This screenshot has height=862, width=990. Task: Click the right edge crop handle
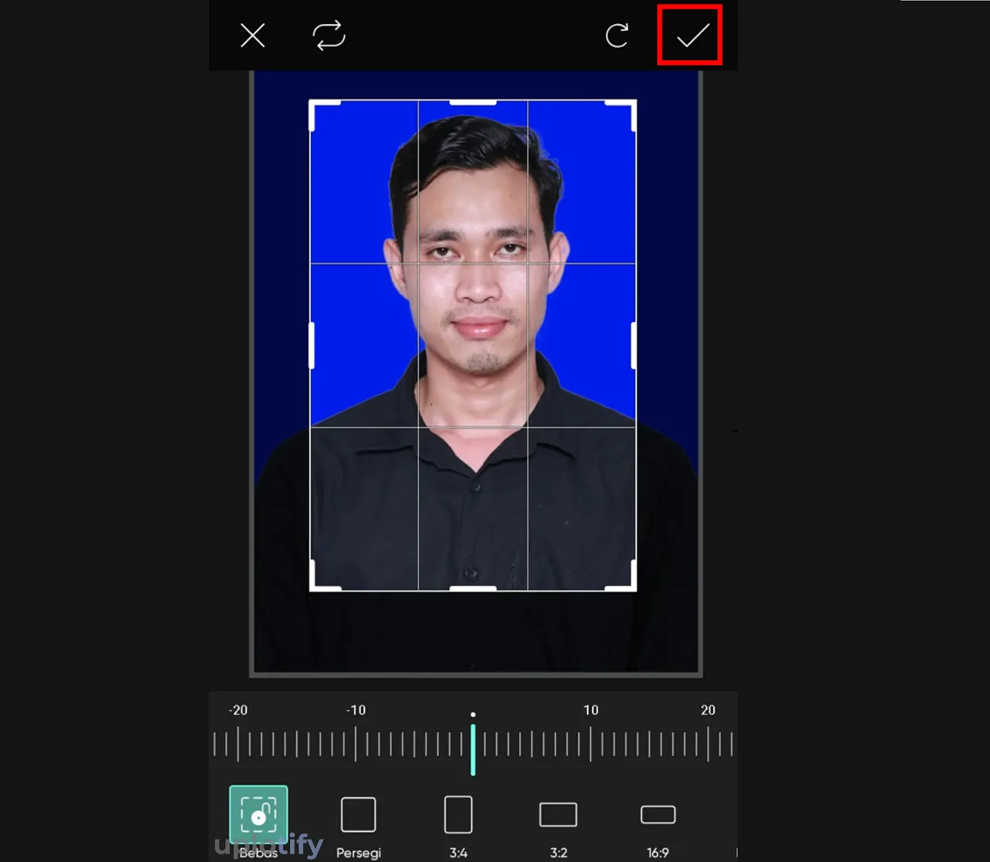point(634,345)
